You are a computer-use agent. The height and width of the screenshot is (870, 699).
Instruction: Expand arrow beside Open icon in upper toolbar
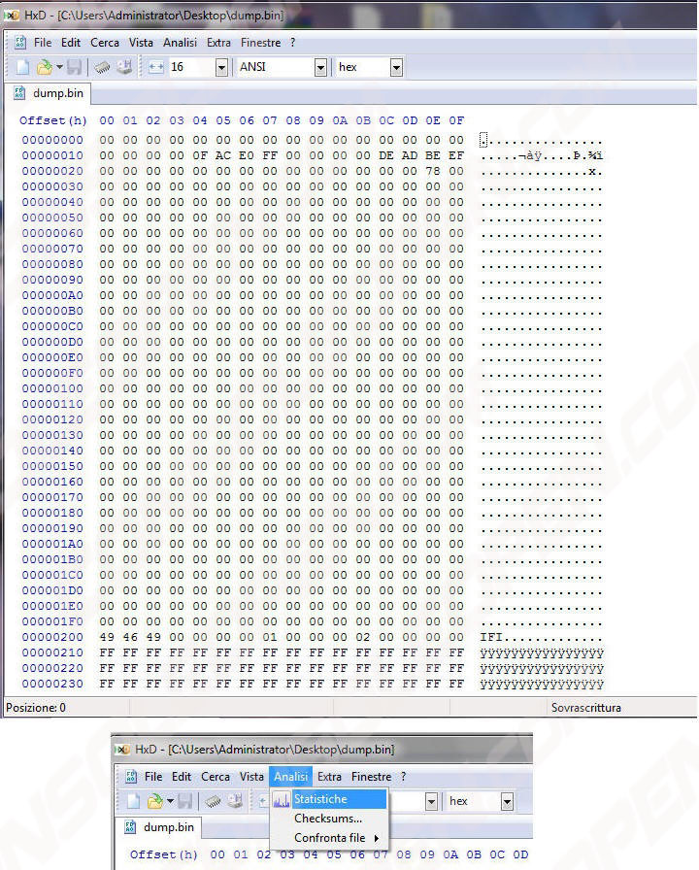point(59,67)
